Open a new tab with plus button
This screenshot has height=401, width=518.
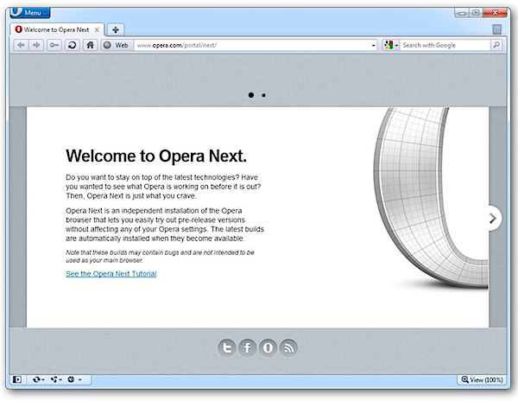point(116,29)
